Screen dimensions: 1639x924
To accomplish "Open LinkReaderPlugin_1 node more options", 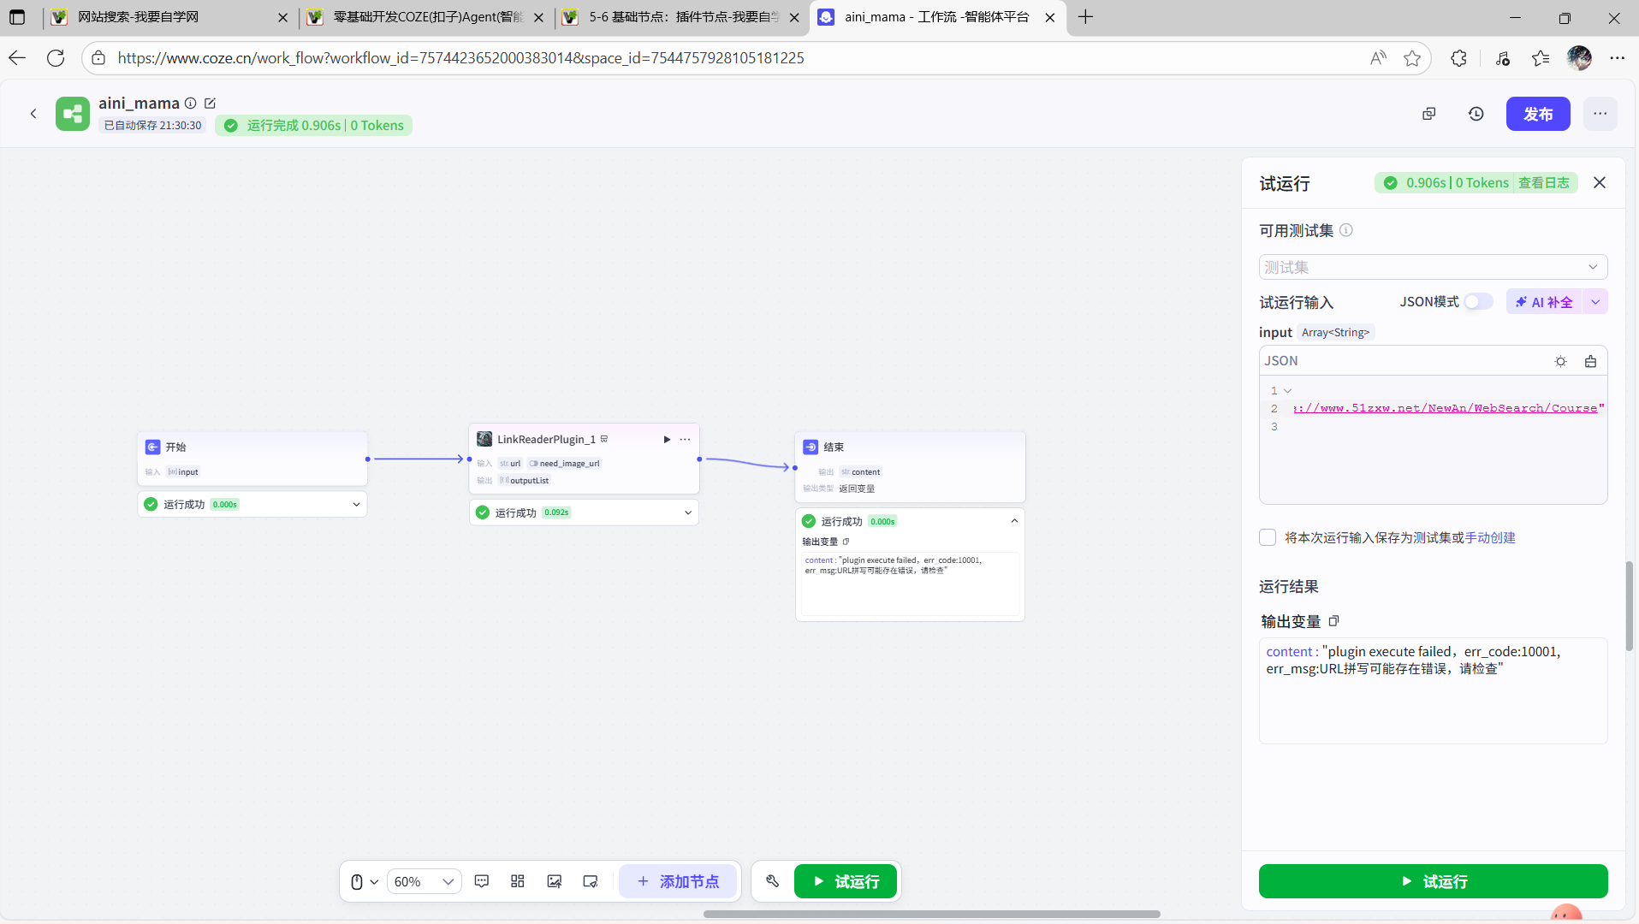I will (685, 439).
